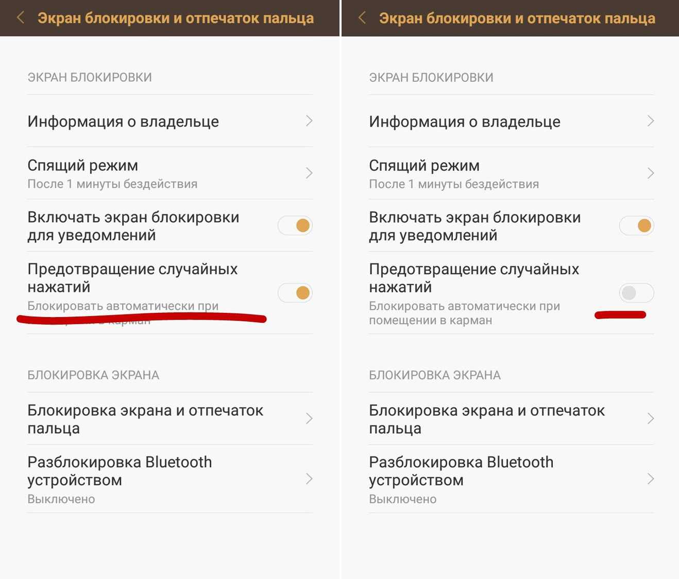Open 'Блокировка экрана и отпечаток пальца' on the left screen

point(170,418)
